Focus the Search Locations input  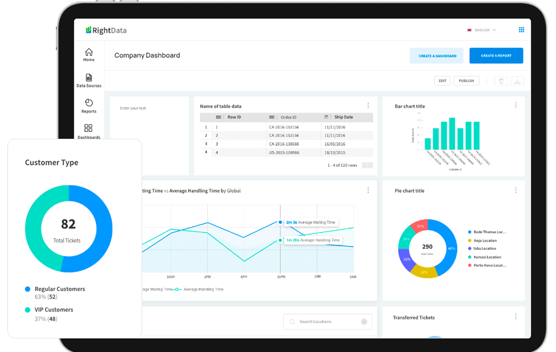pos(328,322)
